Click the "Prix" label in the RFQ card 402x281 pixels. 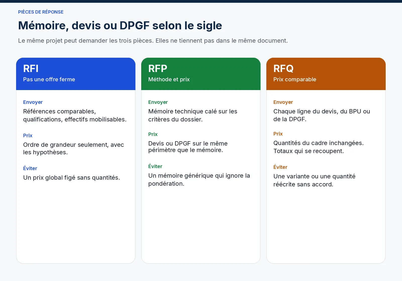(278, 134)
